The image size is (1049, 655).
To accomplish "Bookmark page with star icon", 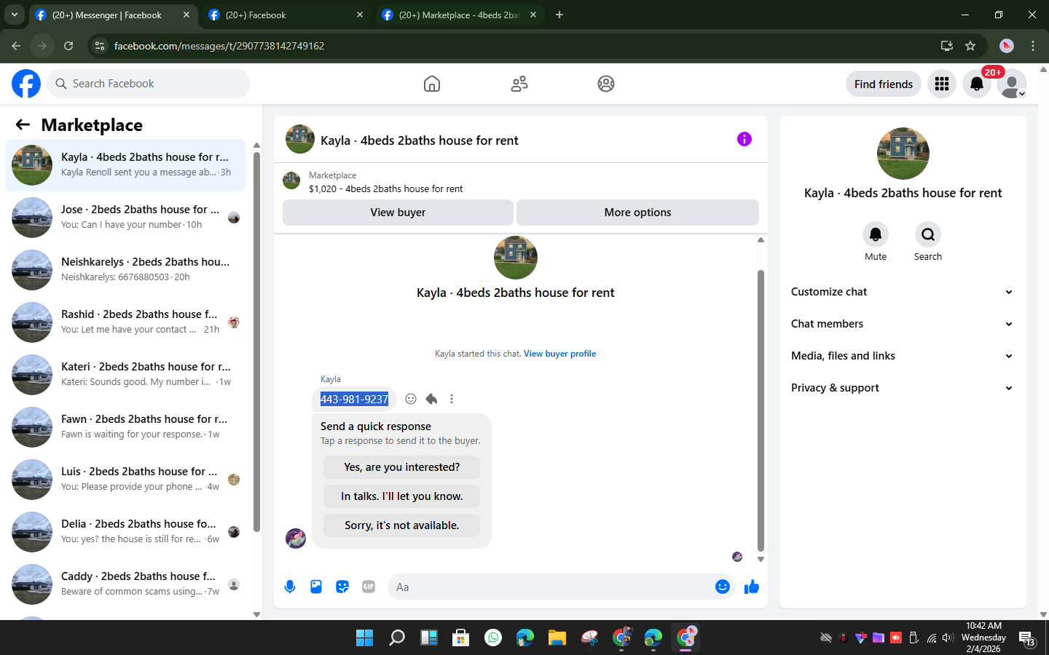I will 970,46.
